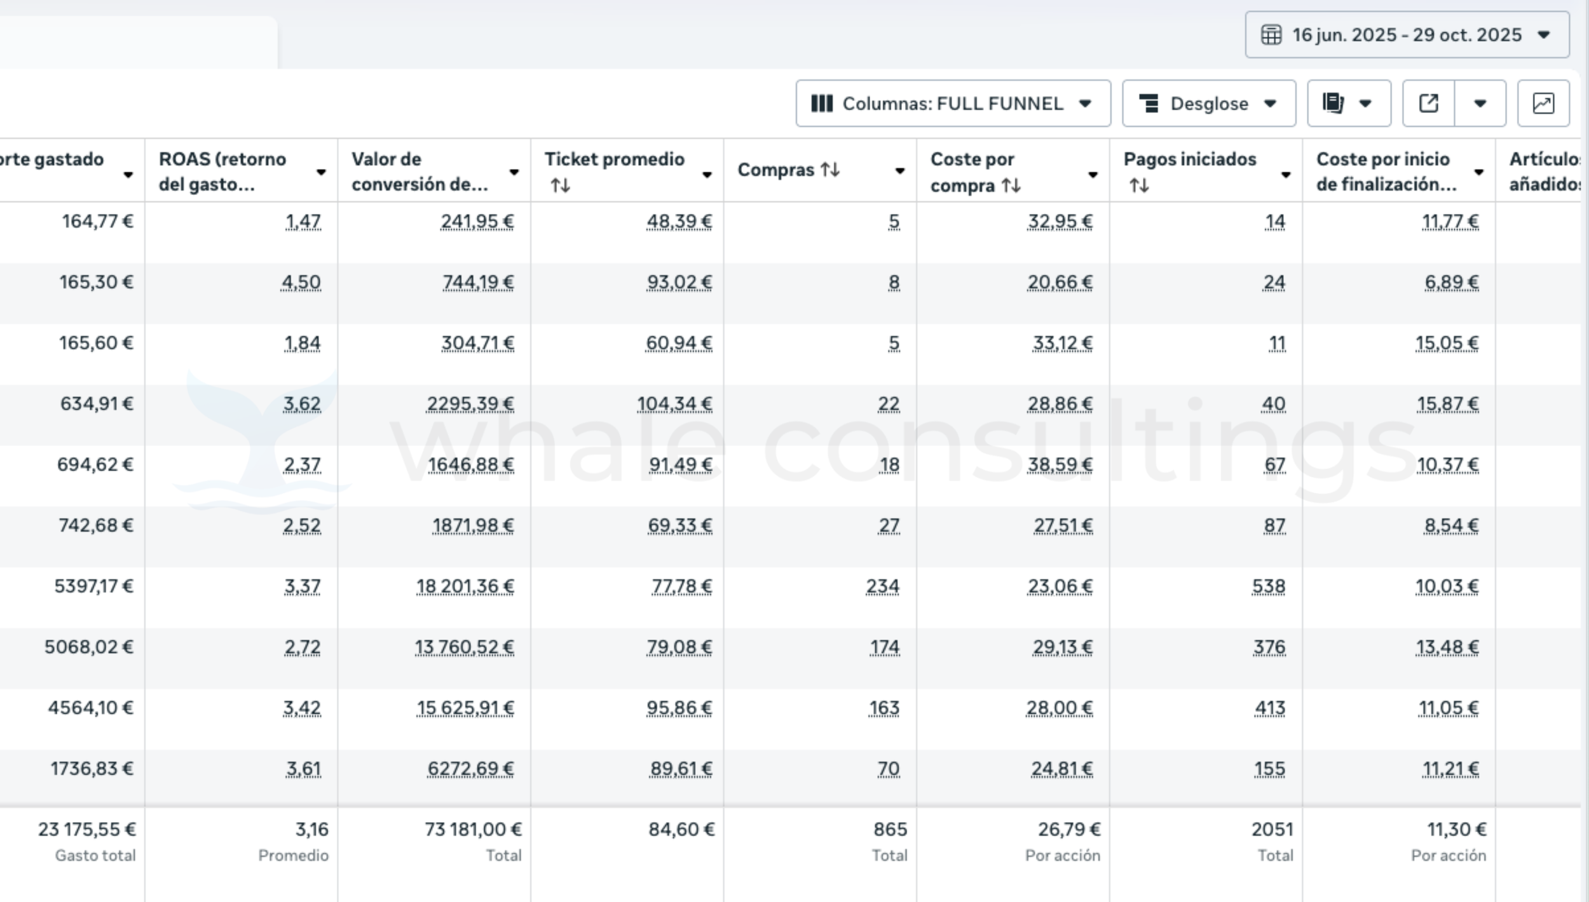Sort Pagos iniciados with sort arrows

click(1139, 185)
